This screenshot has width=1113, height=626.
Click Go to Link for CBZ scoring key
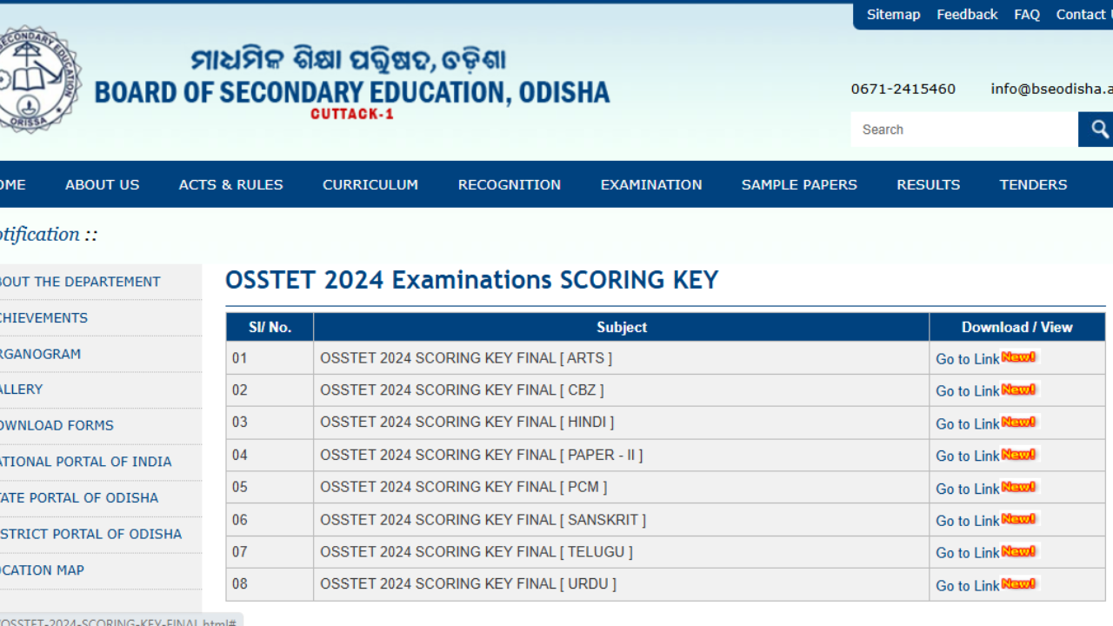pos(967,391)
